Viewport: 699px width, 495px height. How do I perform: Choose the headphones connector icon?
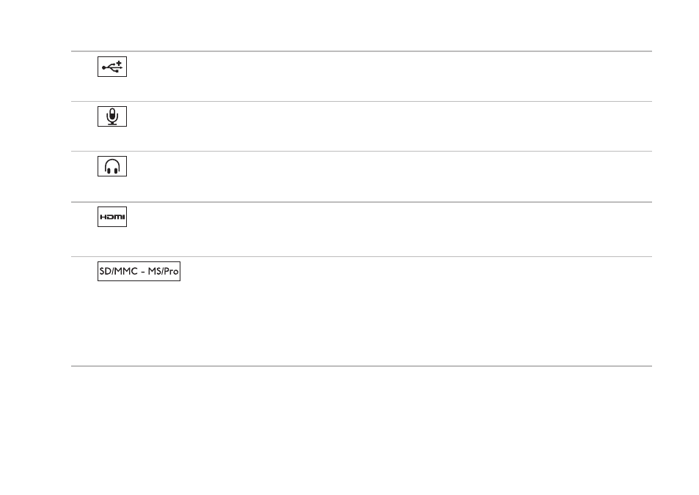point(112,166)
